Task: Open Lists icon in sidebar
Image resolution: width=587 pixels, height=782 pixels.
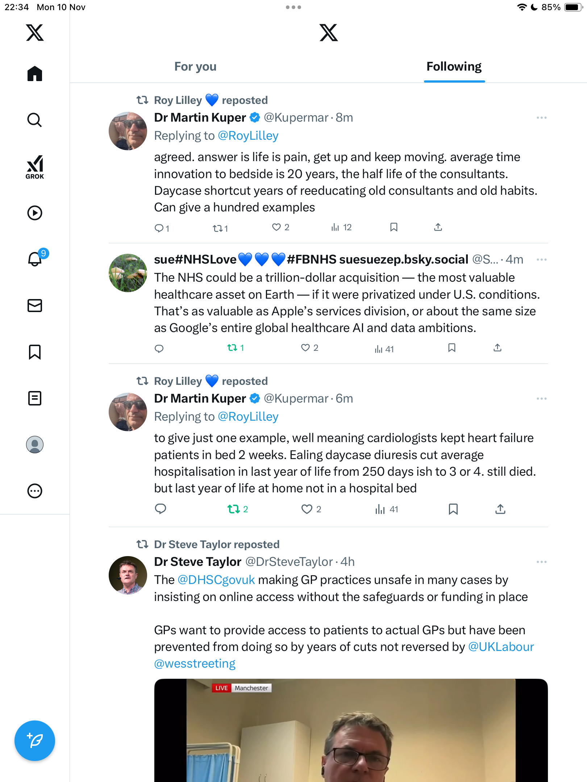Action: pyautogui.click(x=35, y=398)
